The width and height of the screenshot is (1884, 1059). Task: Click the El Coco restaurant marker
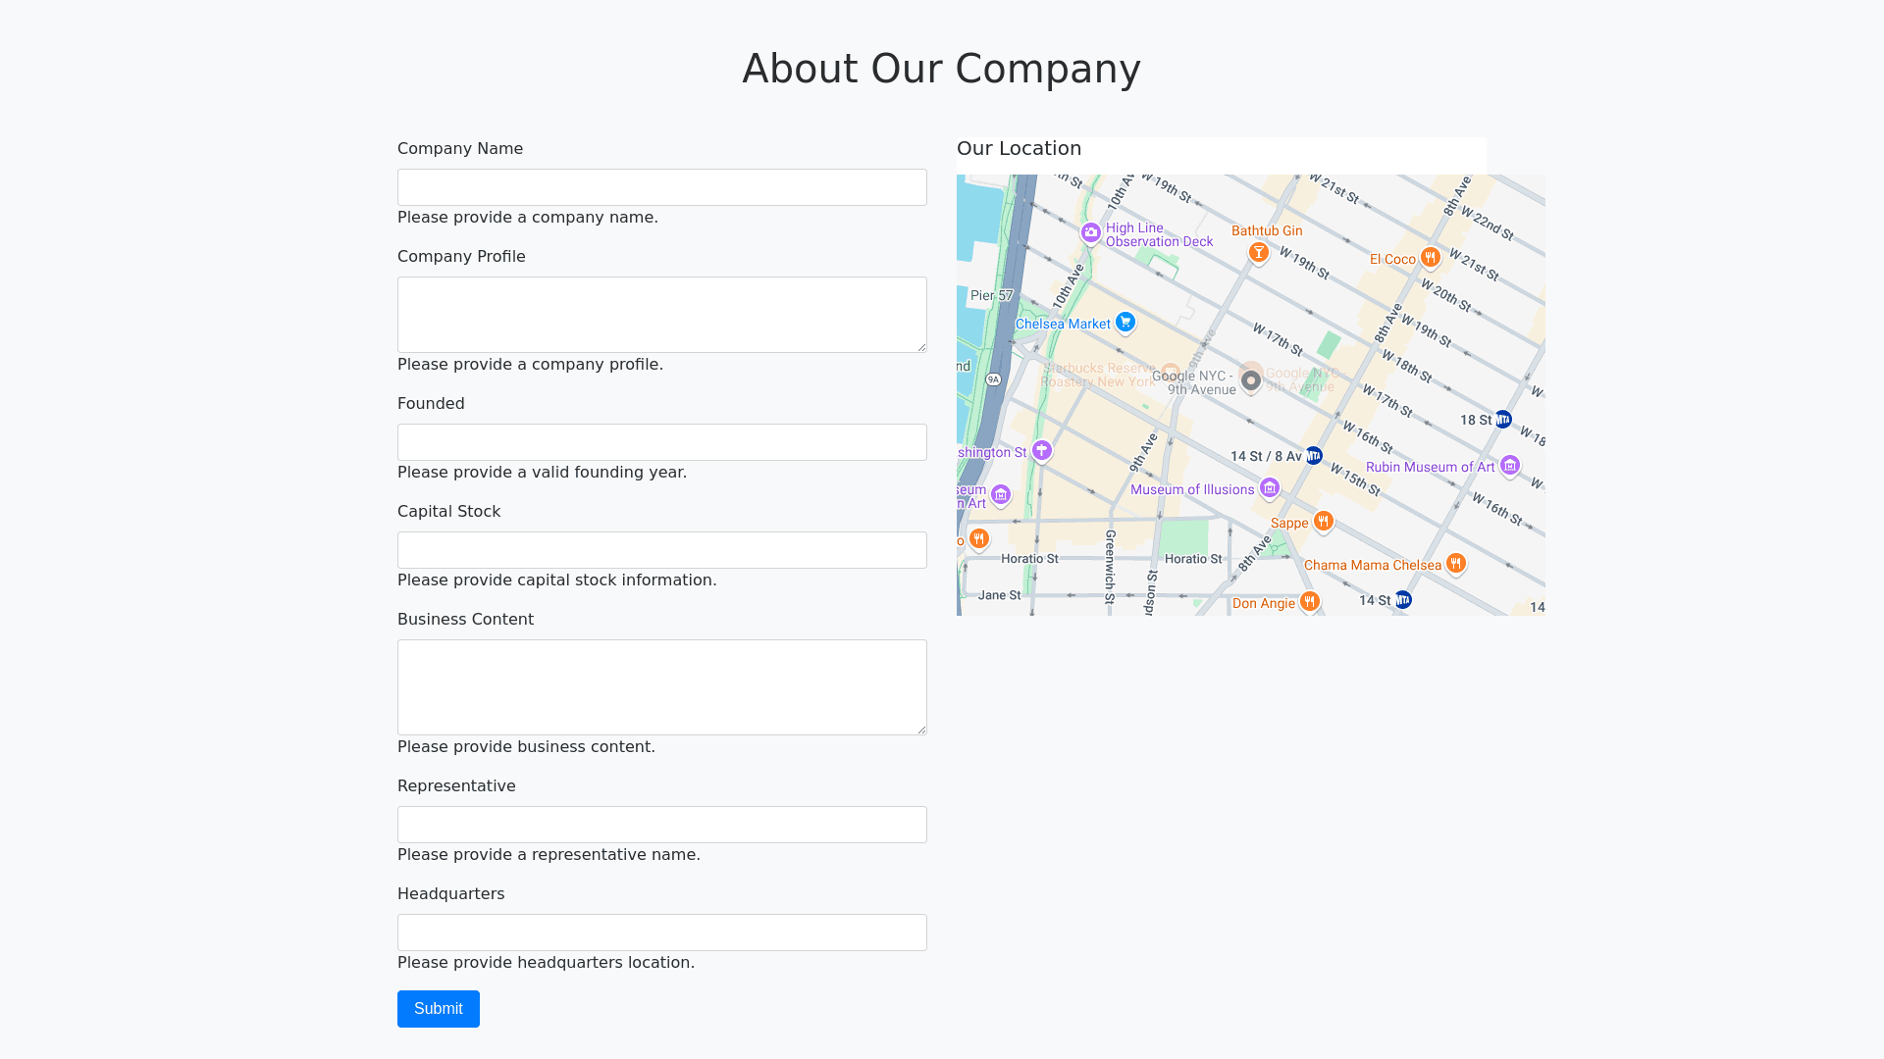pyautogui.click(x=1430, y=257)
